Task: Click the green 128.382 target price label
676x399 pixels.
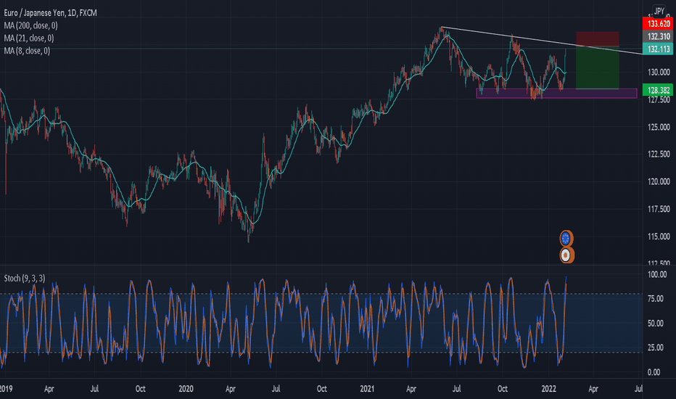Action: point(658,90)
